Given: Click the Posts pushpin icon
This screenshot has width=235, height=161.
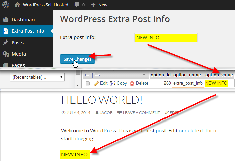Looking at the screenshot, I should pyautogui.click(x=6, y=43).
